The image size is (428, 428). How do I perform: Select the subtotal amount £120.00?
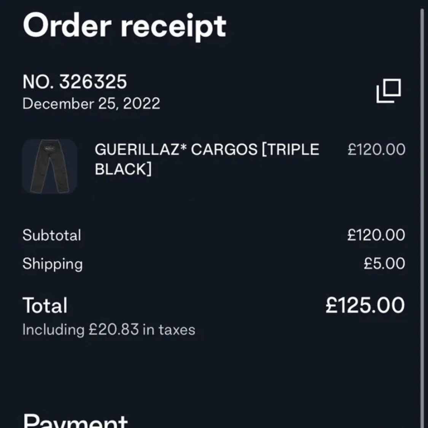(376, 235)
